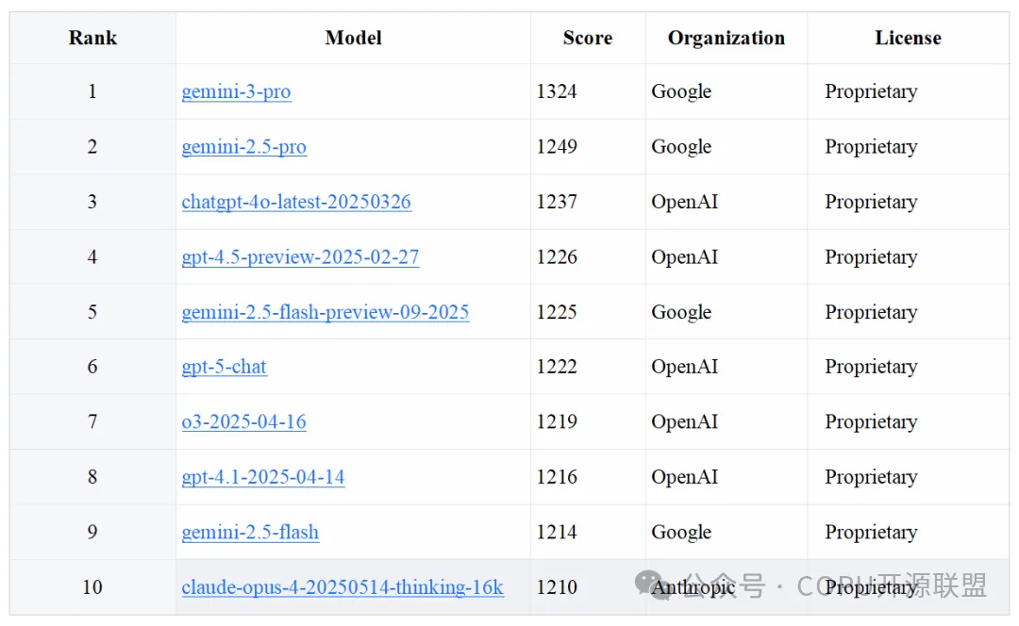Viewport: 1019px width, 626px height.
Task: Visit the gpt-4.1-2025-04-14 link
Action: coord(262,477)
